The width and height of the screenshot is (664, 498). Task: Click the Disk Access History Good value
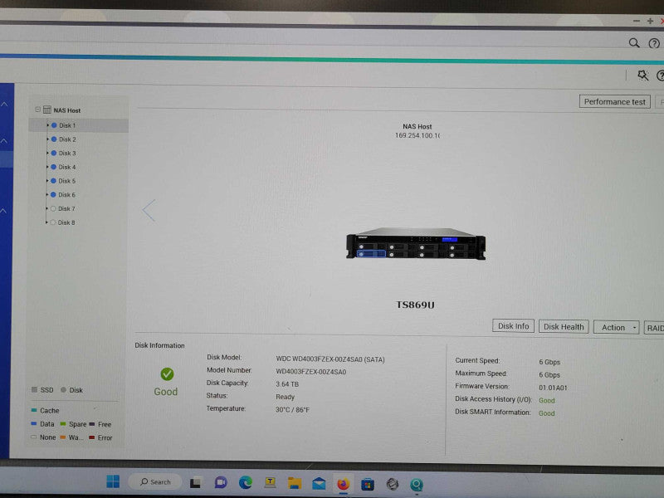coord(547,401)
